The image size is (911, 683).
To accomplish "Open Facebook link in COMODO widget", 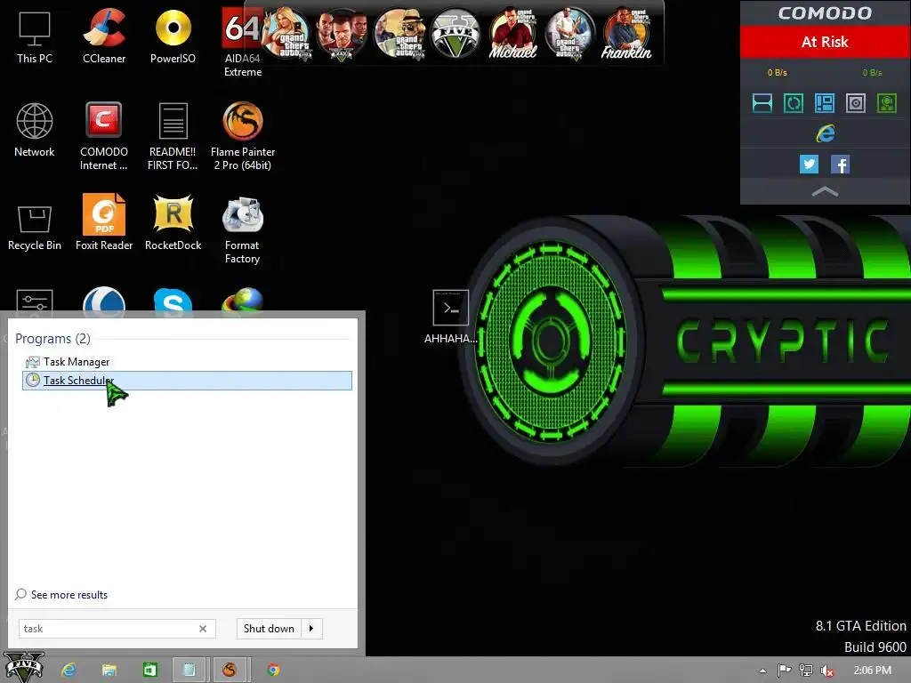I will pos(840,165).
